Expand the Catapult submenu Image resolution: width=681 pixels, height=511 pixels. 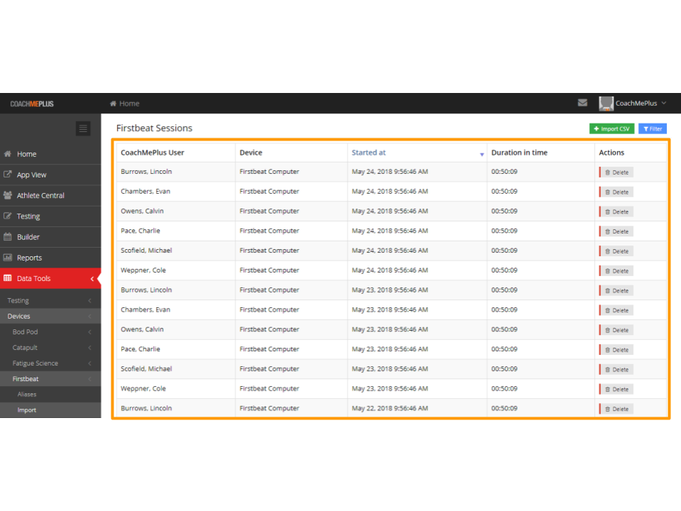point(50,347)
